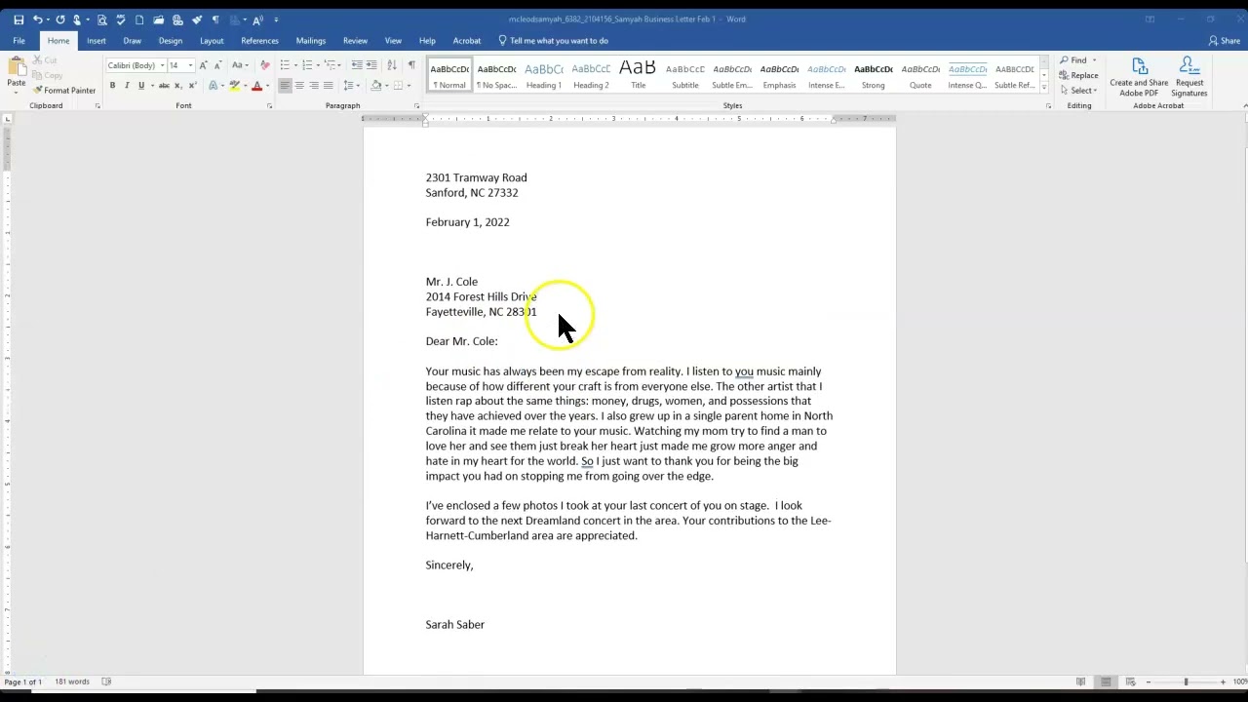Open Print Preview from the Quick Access Toolbar
Image resolution: width=1248 pixels, height=702 pixels.
pyautogui.click(x=102, y=19)
